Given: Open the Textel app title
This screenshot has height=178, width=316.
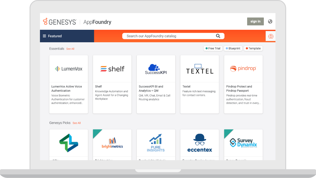Looking at the screenshot, I should (x=186, y=87).
